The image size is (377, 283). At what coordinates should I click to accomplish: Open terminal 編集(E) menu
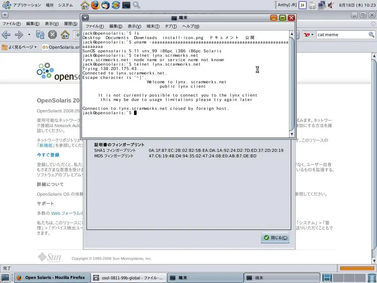(x=116, y=26)
